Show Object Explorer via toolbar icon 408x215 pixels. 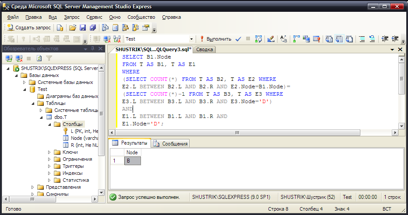coord(125,28)
